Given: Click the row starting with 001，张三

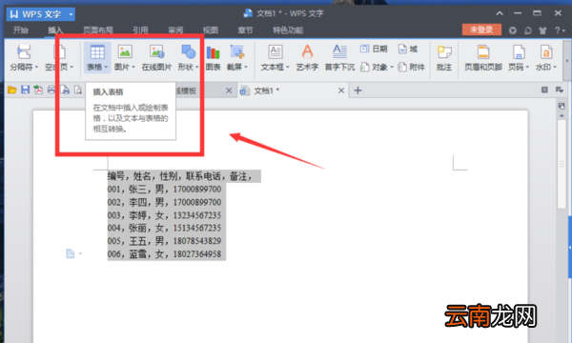Looking at the screenshot, I should [164, 190].
